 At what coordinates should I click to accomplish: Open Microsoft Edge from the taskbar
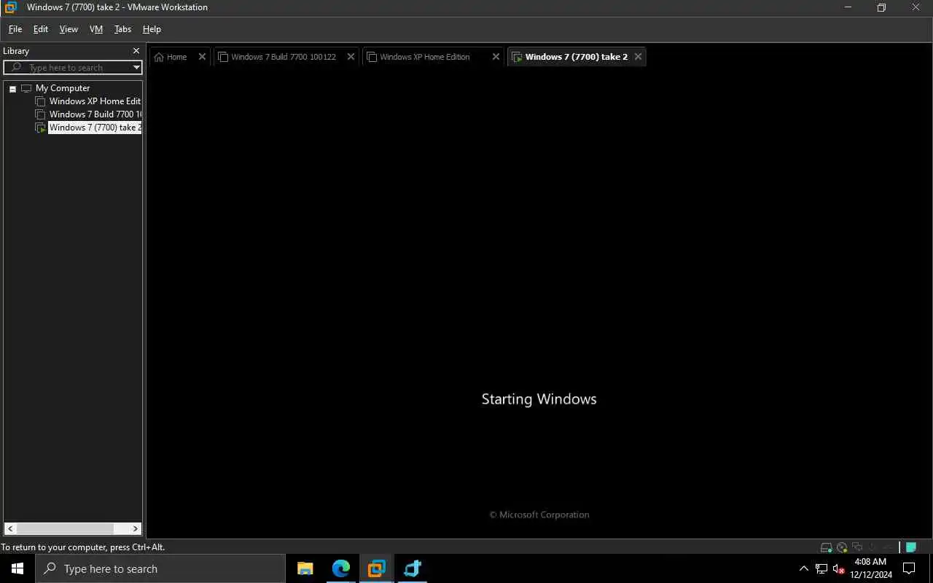tap(340, 568)
